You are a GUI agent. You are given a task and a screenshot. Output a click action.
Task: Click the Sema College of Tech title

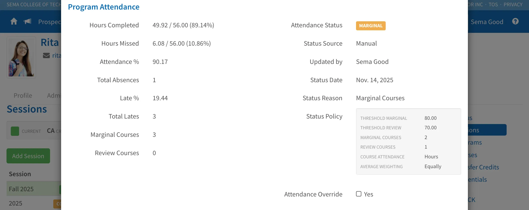point(34,5)
